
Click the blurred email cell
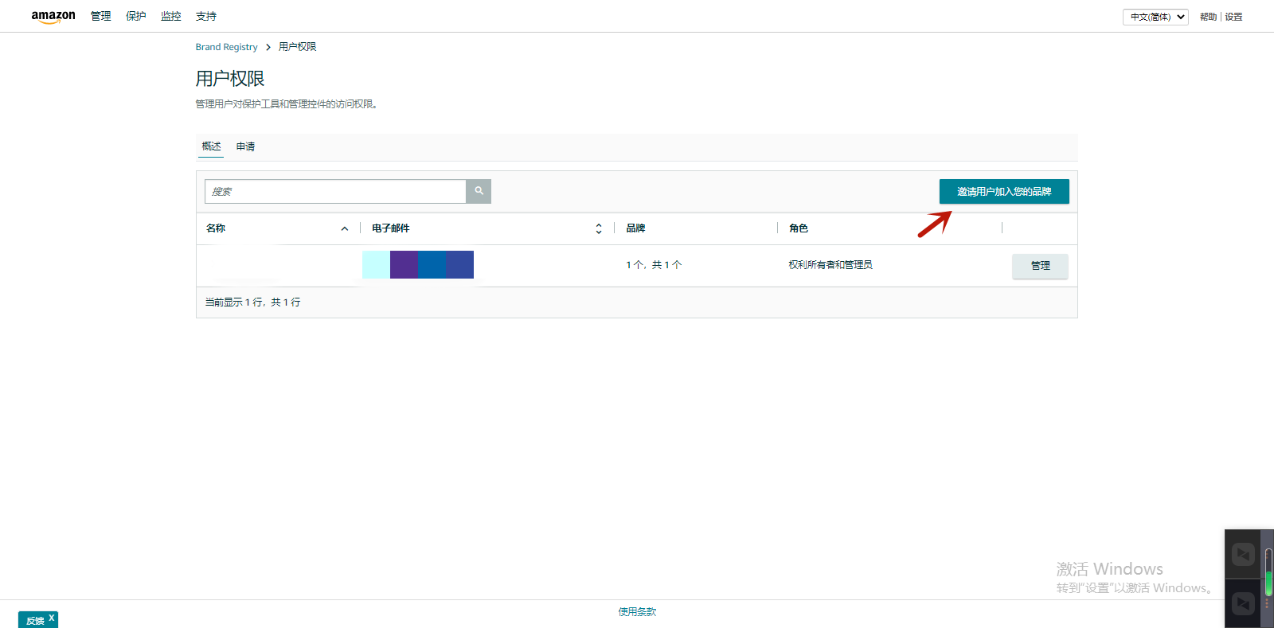click(418, 264)
